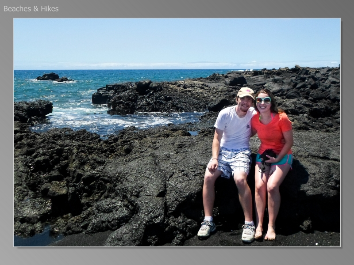This screenshot has height=265, width=354.
Task: Click the open blue ocean below horizon
Action: coord(133,75)
